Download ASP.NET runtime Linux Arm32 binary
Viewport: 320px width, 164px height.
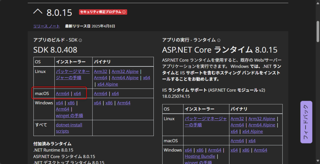(x=237, y=119)
